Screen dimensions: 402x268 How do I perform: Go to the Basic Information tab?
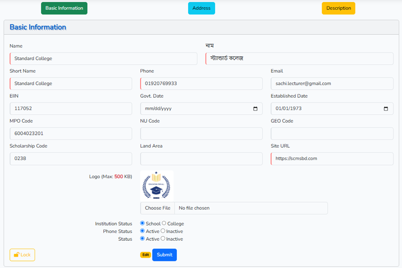pos(64,8)
